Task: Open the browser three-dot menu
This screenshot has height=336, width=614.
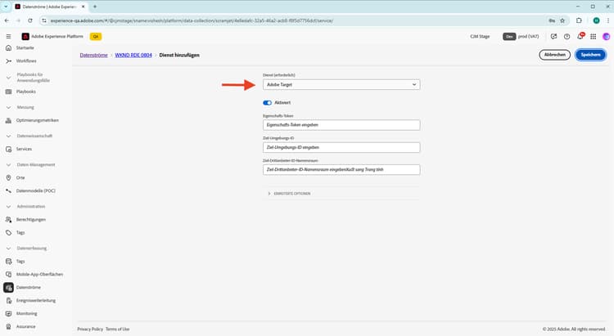Action: pyautogui.click(x=608, y=20)
